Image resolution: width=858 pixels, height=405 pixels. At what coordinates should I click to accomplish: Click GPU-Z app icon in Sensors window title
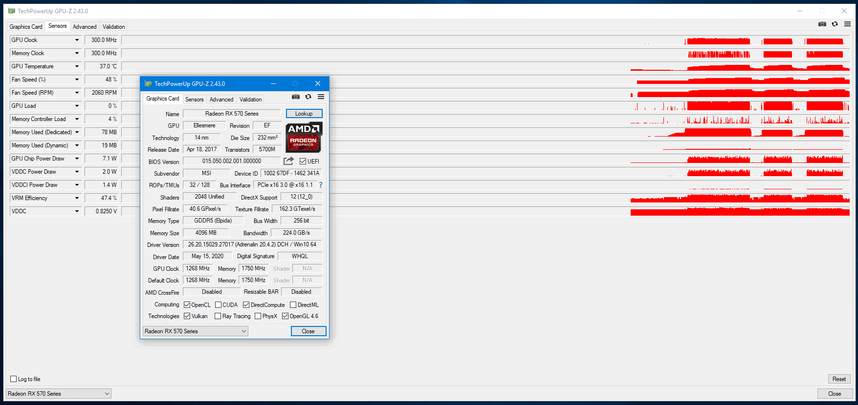tap(12, 11)
